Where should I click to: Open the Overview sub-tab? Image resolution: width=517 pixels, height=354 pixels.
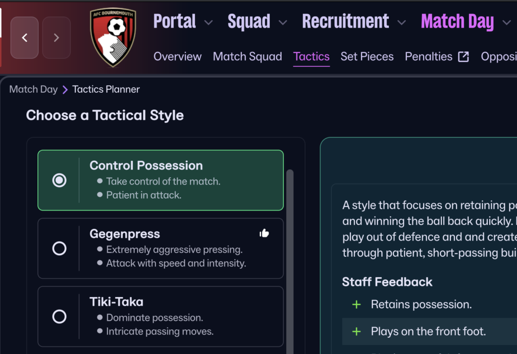[177, 56]
